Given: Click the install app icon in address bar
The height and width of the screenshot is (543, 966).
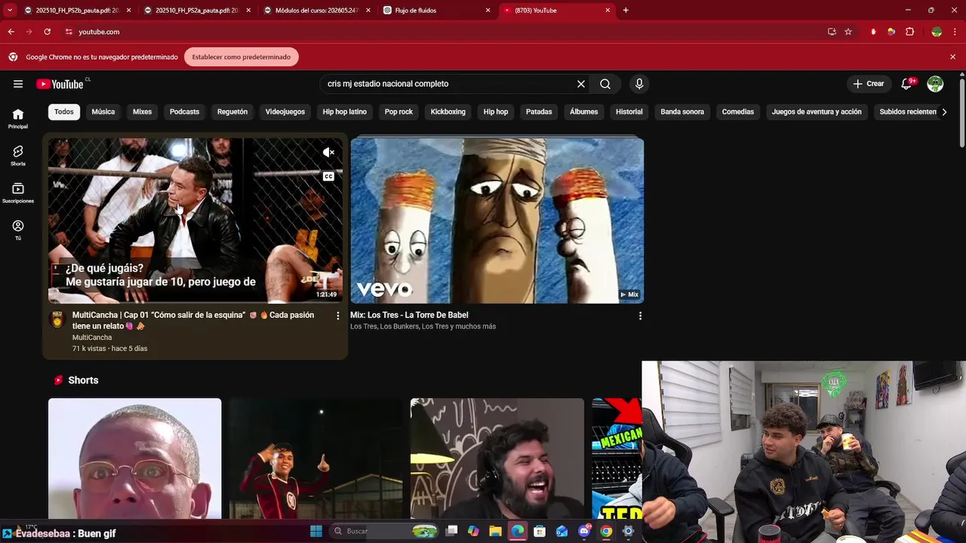Looking at the screenshot, I should [x=832, y=32].
